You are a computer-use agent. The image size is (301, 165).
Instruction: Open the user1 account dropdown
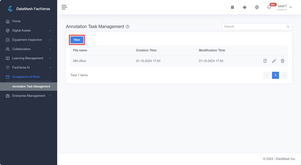click(x=284, y=7)
